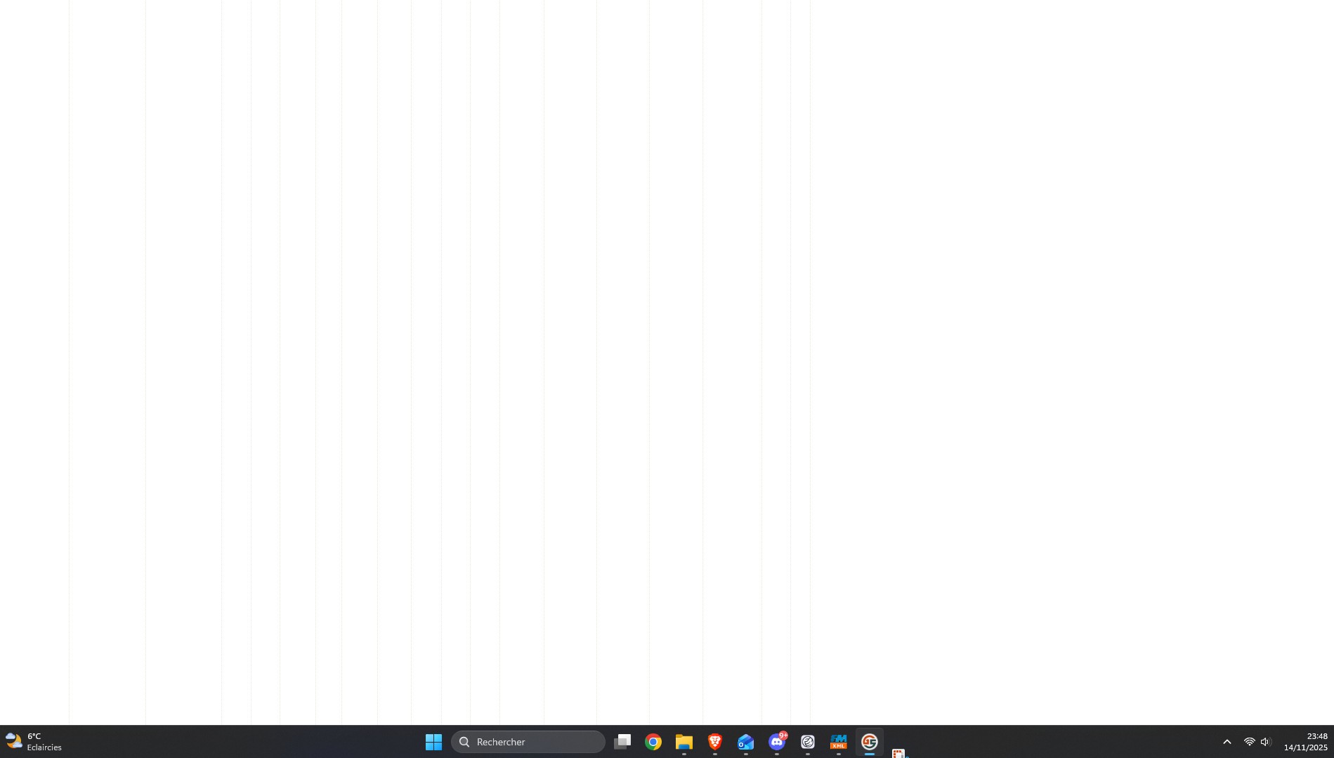Viewport: 1334px width, 758px height.
Task: Click the magnifier icon in the search box
Action: tap(464, 742)
